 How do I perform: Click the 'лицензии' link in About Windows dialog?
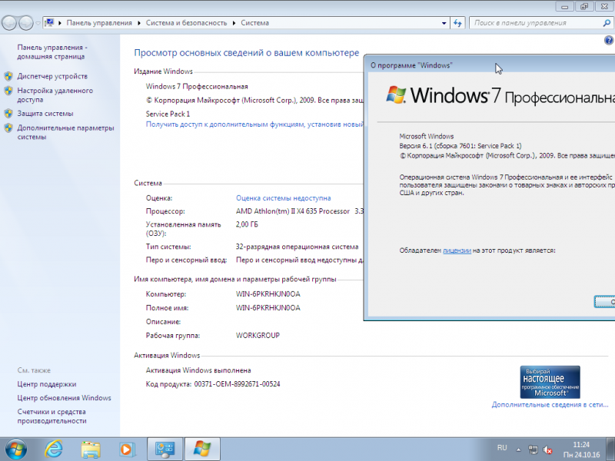tap(457, 250)
